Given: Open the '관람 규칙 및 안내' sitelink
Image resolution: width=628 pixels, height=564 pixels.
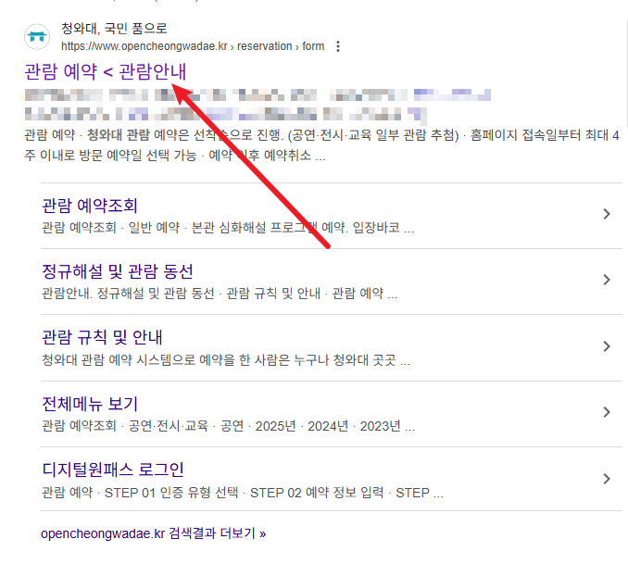Looking at the screenshot, I should coord(102,338).
